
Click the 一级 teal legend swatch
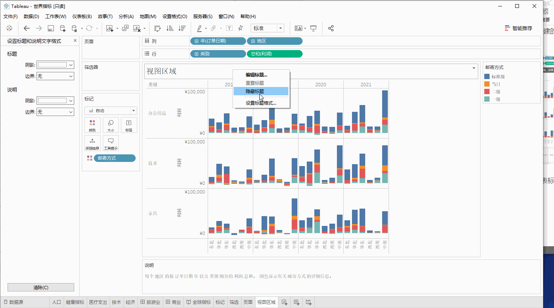coord(487,99)
